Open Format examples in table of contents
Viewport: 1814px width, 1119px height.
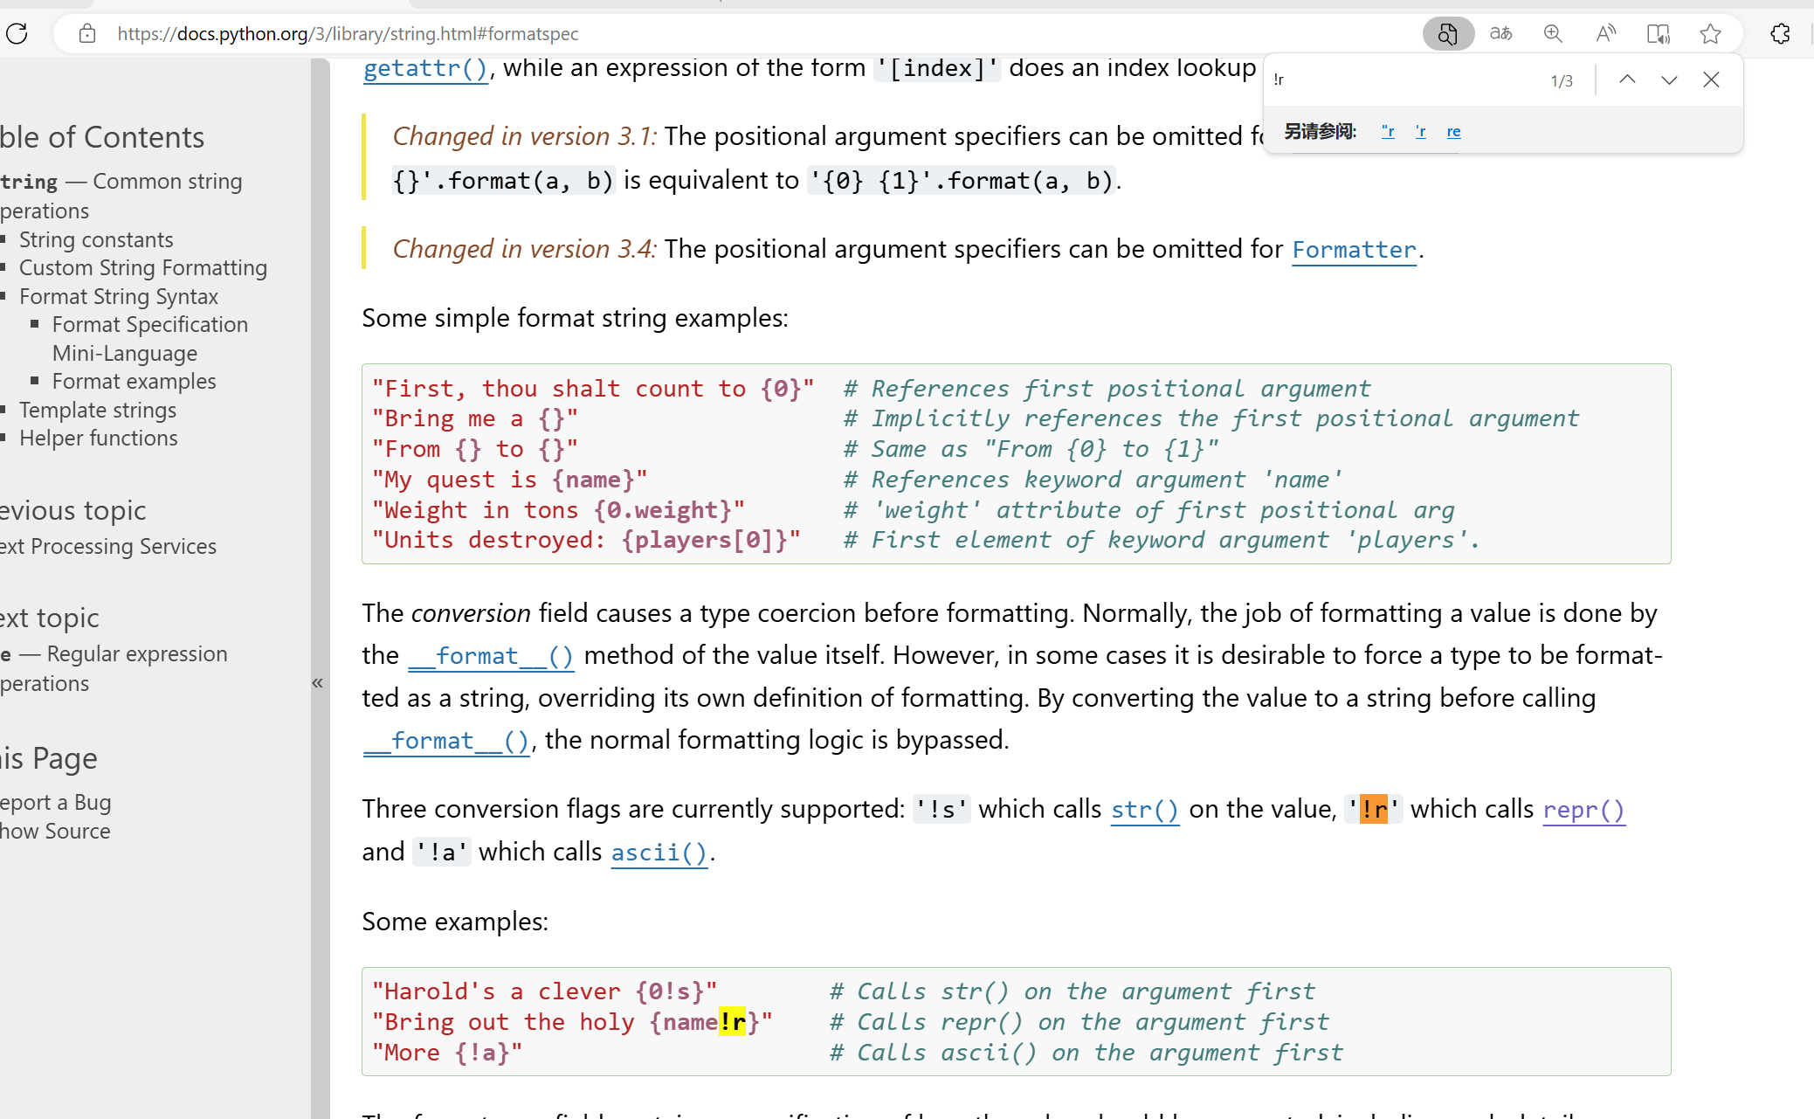(x=134, y=382)
